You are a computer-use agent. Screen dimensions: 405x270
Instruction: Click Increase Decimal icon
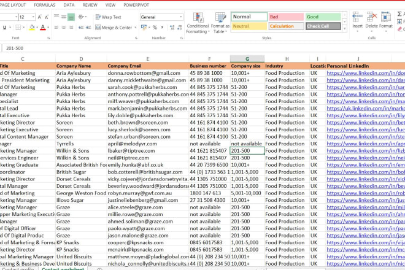tap(172, 28)
